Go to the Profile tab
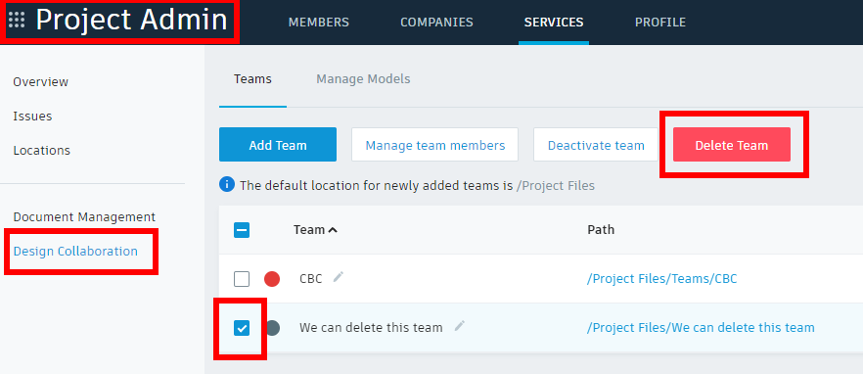The image size is (863, 374). pyautogui.click(x=660, y=23)
